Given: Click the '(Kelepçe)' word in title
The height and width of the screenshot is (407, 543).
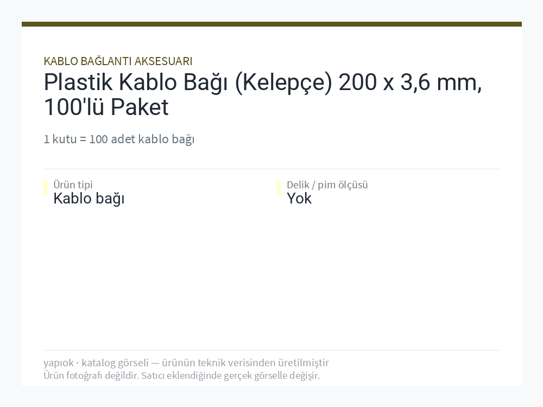Looking at the screenshot, I should point(283,83).
